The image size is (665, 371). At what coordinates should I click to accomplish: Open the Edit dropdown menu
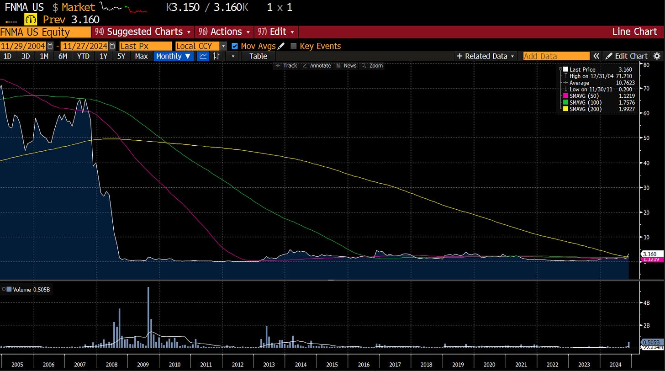(277, 32)
